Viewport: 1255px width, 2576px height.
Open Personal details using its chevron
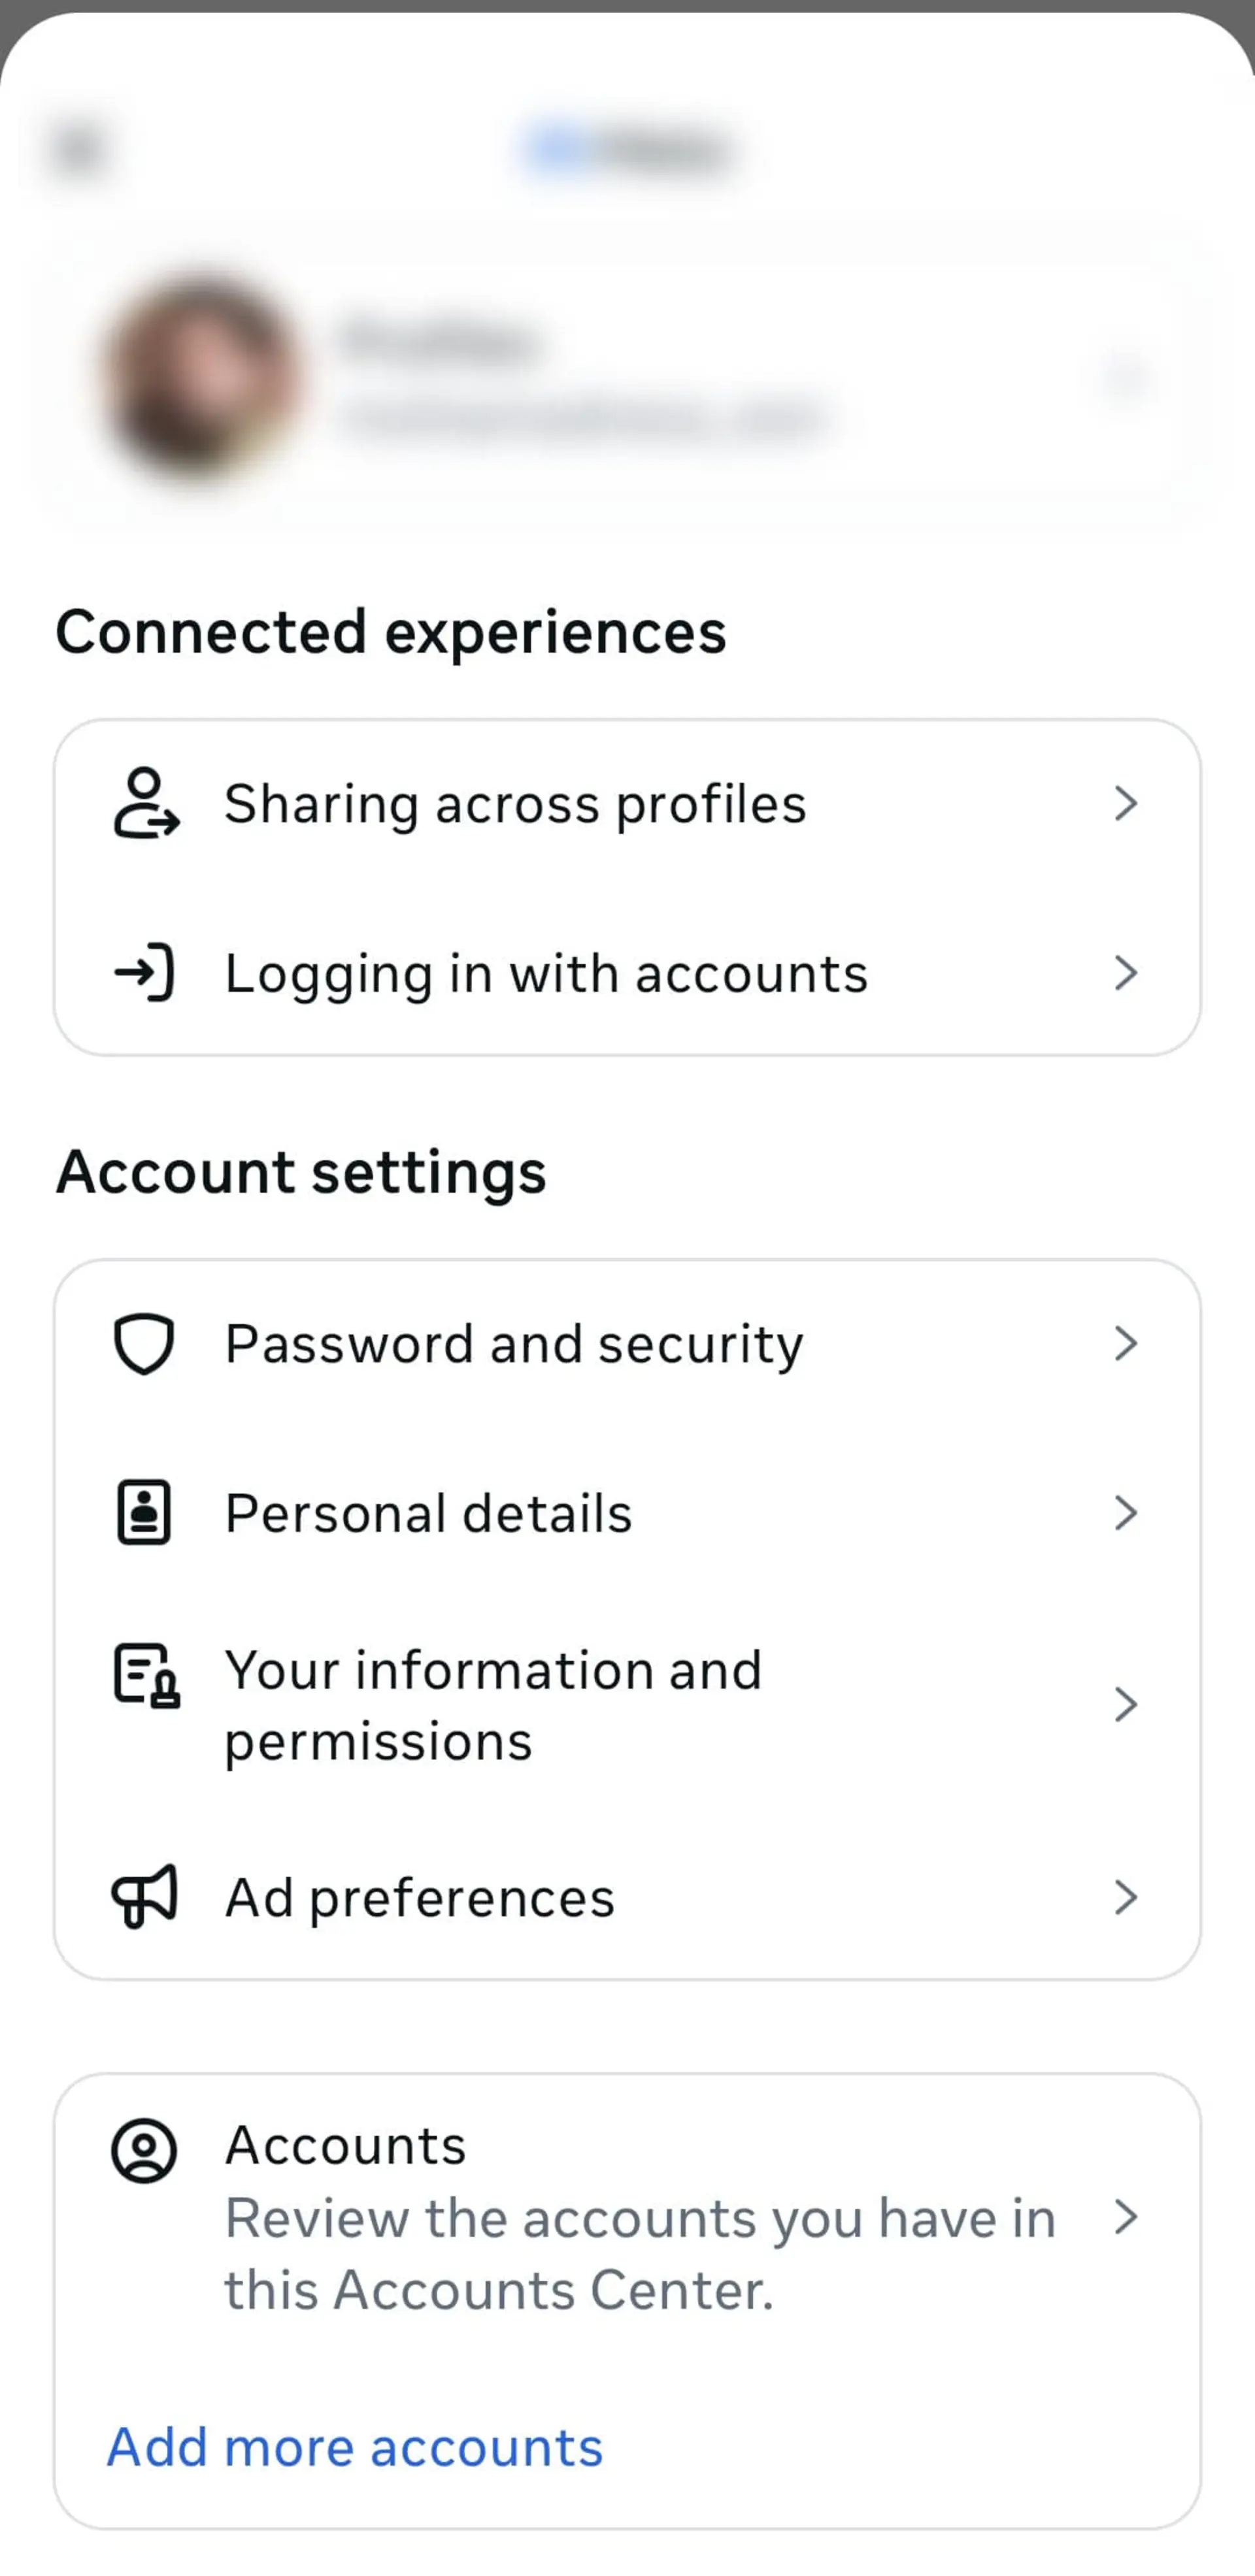(x=1126, y=1513)
